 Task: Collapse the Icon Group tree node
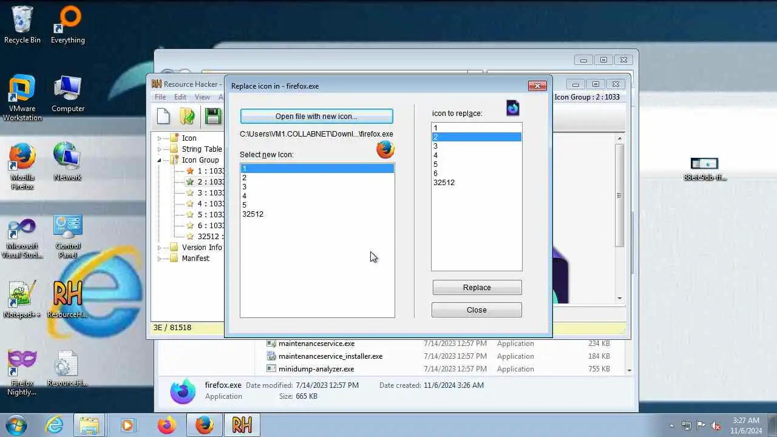[160, 160]
